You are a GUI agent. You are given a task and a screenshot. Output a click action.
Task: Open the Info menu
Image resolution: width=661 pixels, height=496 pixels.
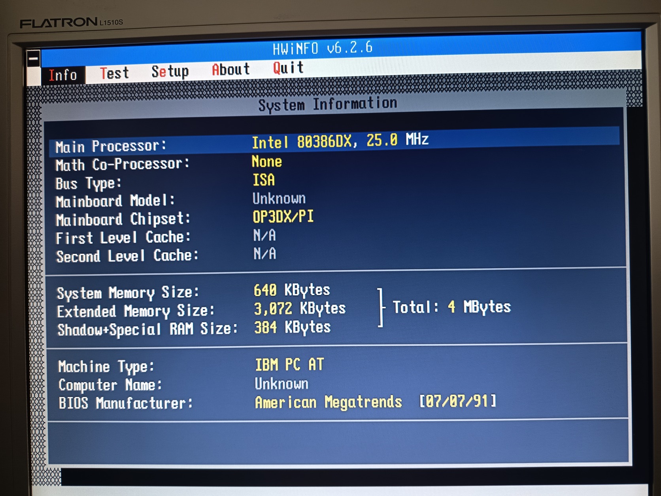pos(63,75)
